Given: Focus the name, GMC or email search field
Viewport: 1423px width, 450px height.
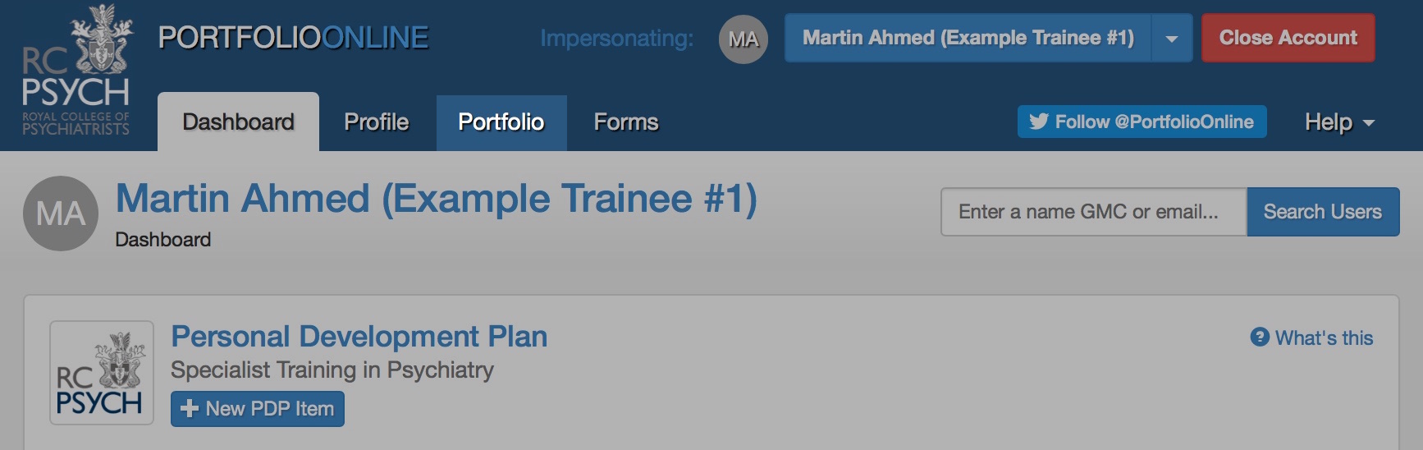Looking at the screenshot, I should tap(1093, 212).
